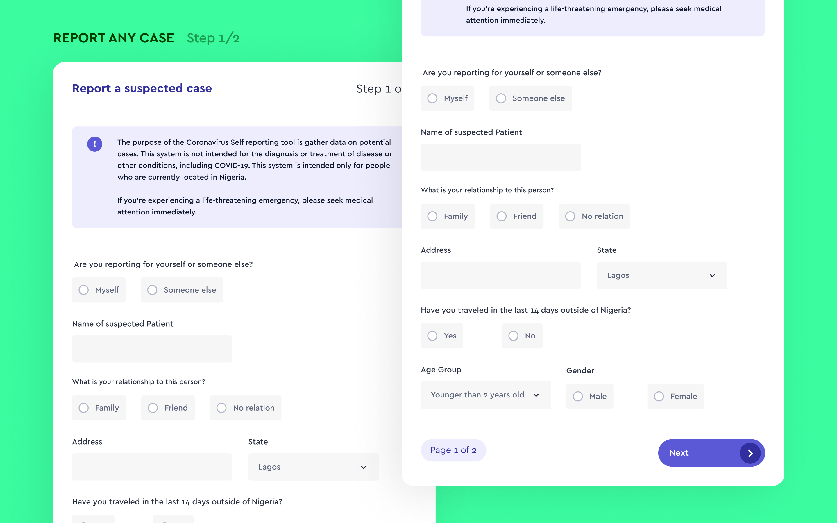Click the arrow icon on Next button
Screen dimensions: 837x523
coord(750,453)
